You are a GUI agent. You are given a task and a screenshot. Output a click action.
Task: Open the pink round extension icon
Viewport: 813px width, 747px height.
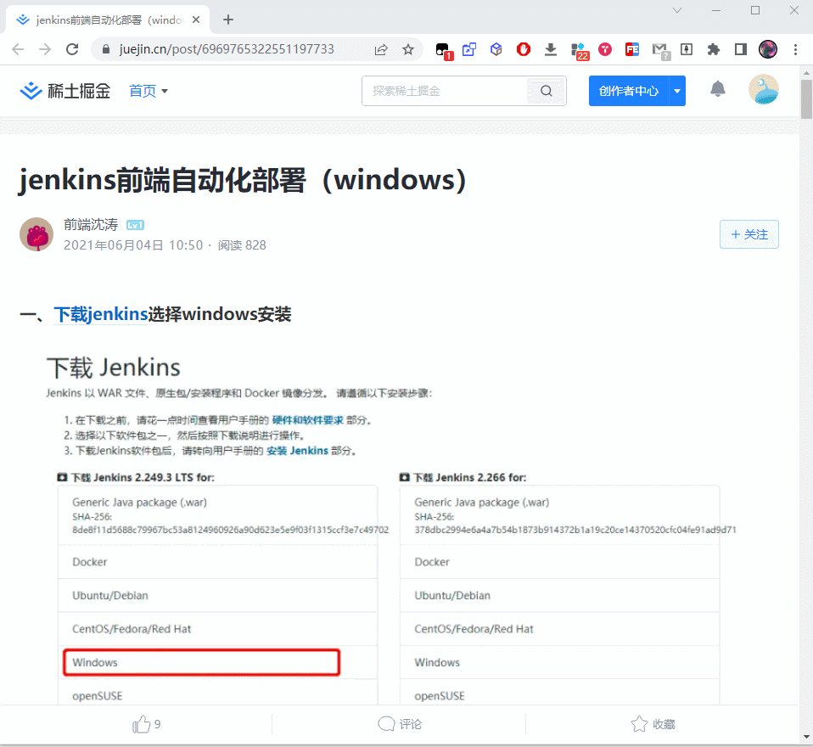coord(605,49)
